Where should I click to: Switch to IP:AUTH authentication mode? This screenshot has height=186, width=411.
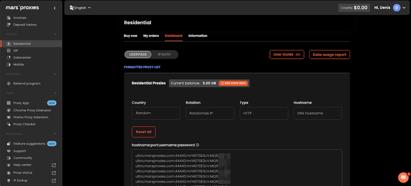click(164, 54)
